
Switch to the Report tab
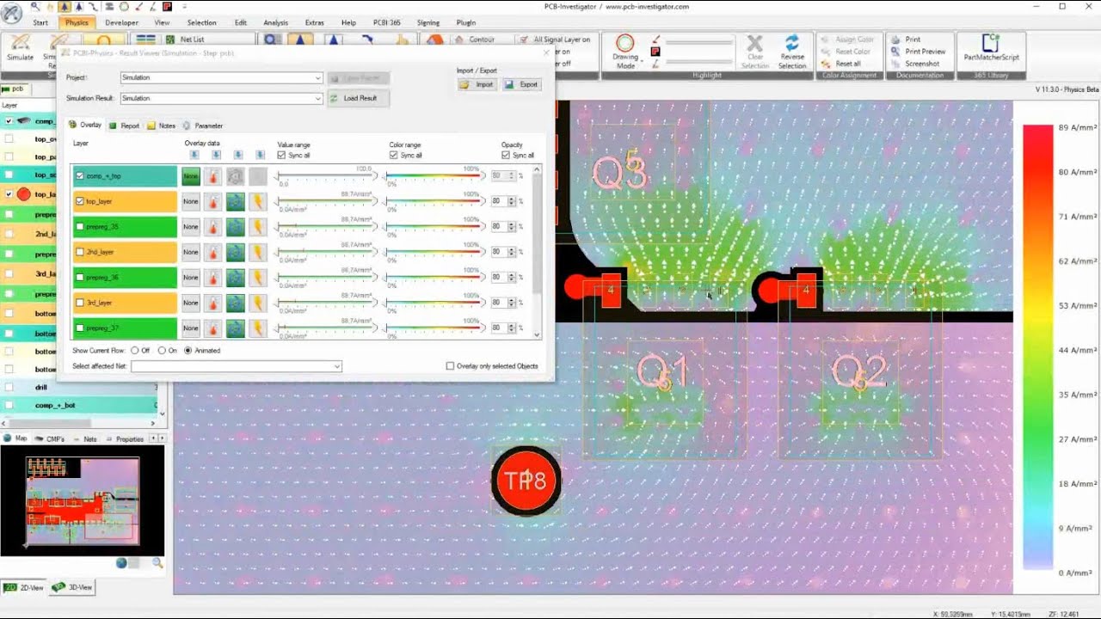tap(124, 126)
